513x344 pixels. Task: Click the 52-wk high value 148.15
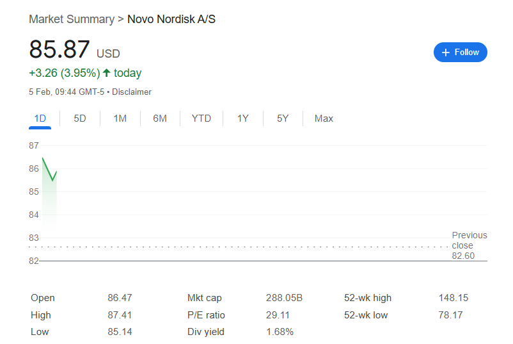(x=454, y=298)
